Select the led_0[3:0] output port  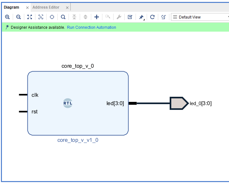179,103
